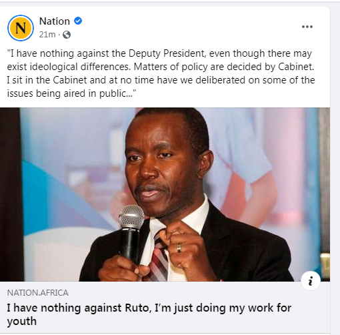Open 'I have nothing against Ruto' headline
Viewport: 340px width, 335px height.
click(149, 314)
